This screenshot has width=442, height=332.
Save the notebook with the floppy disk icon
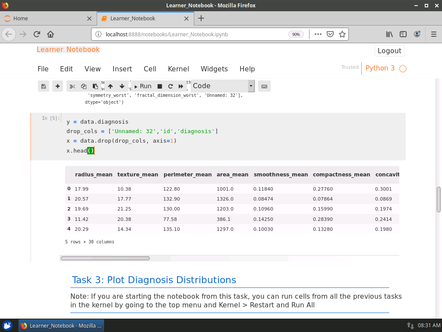point(44,86)
